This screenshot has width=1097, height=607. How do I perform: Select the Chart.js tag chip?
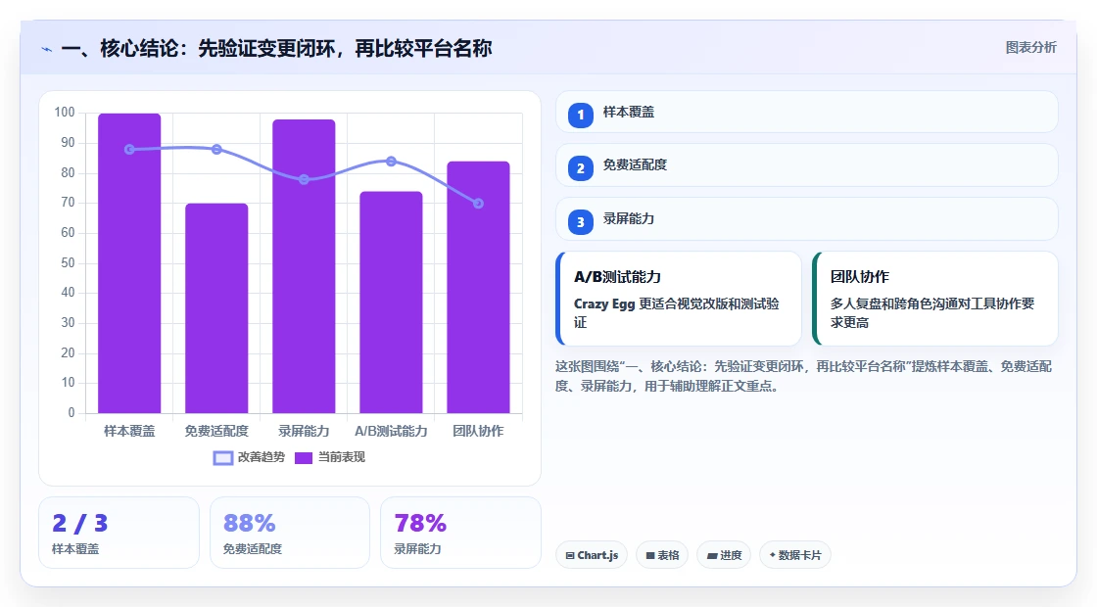592,554
